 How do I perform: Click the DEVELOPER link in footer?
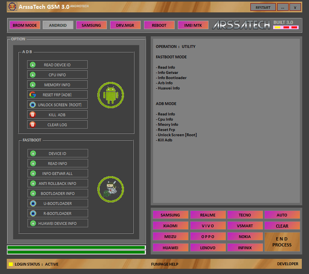tap(287, 264)
